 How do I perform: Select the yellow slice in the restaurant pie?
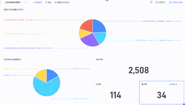[84, 34]
